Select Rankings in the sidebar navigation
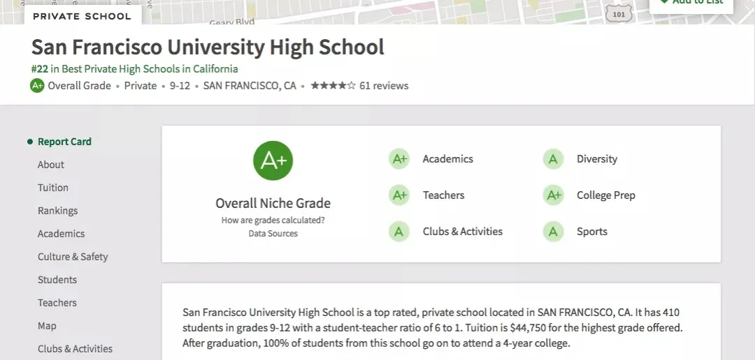 pyautogui.click(x=57, y=211)
